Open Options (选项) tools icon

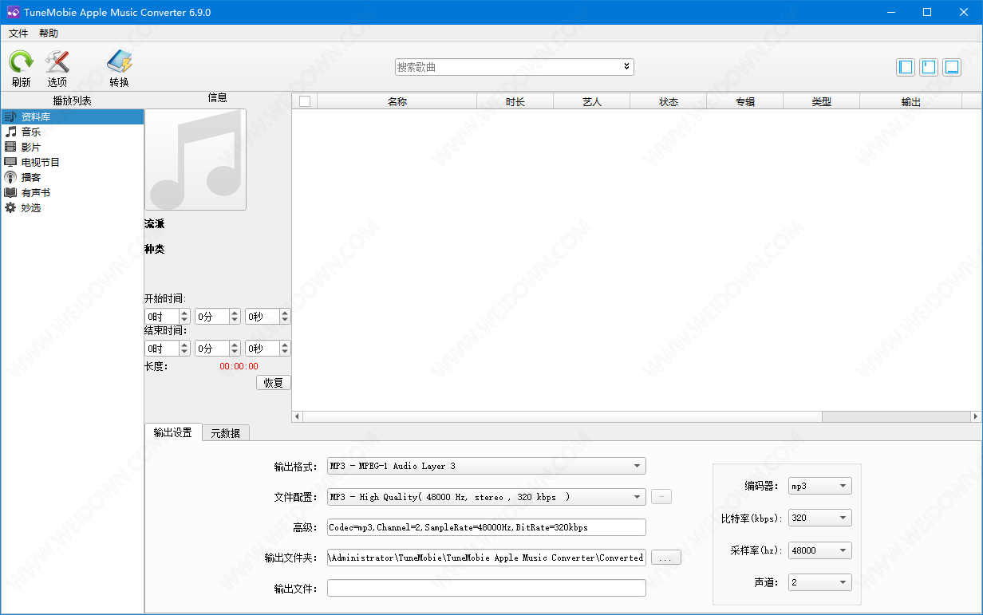pyautogui.click(x=57, y=62)
